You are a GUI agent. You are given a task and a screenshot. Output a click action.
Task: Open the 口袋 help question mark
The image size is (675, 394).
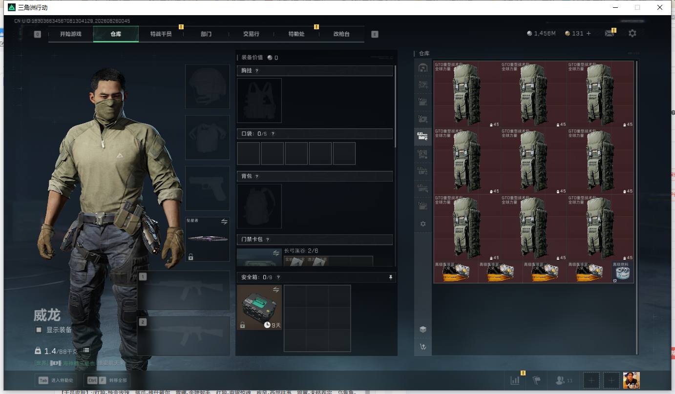(273, 134)
